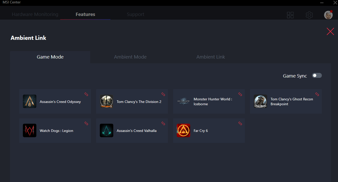Click link icon on Assassin's Creed Valhalla card
The width and height of the screenshot is (338, 182).
[163, 123]
